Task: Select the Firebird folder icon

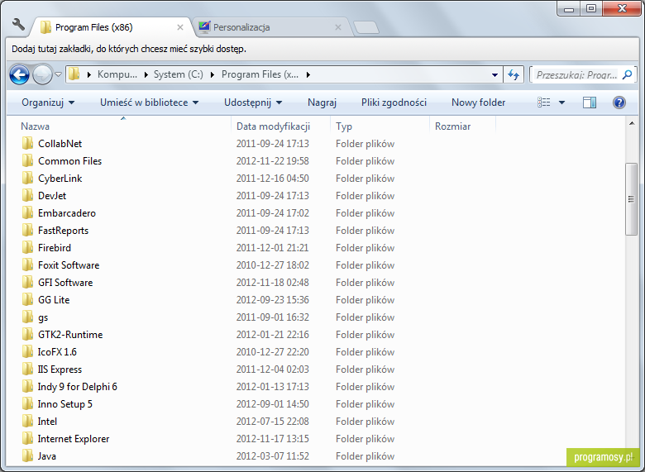Action: click(x=27, y=247)
